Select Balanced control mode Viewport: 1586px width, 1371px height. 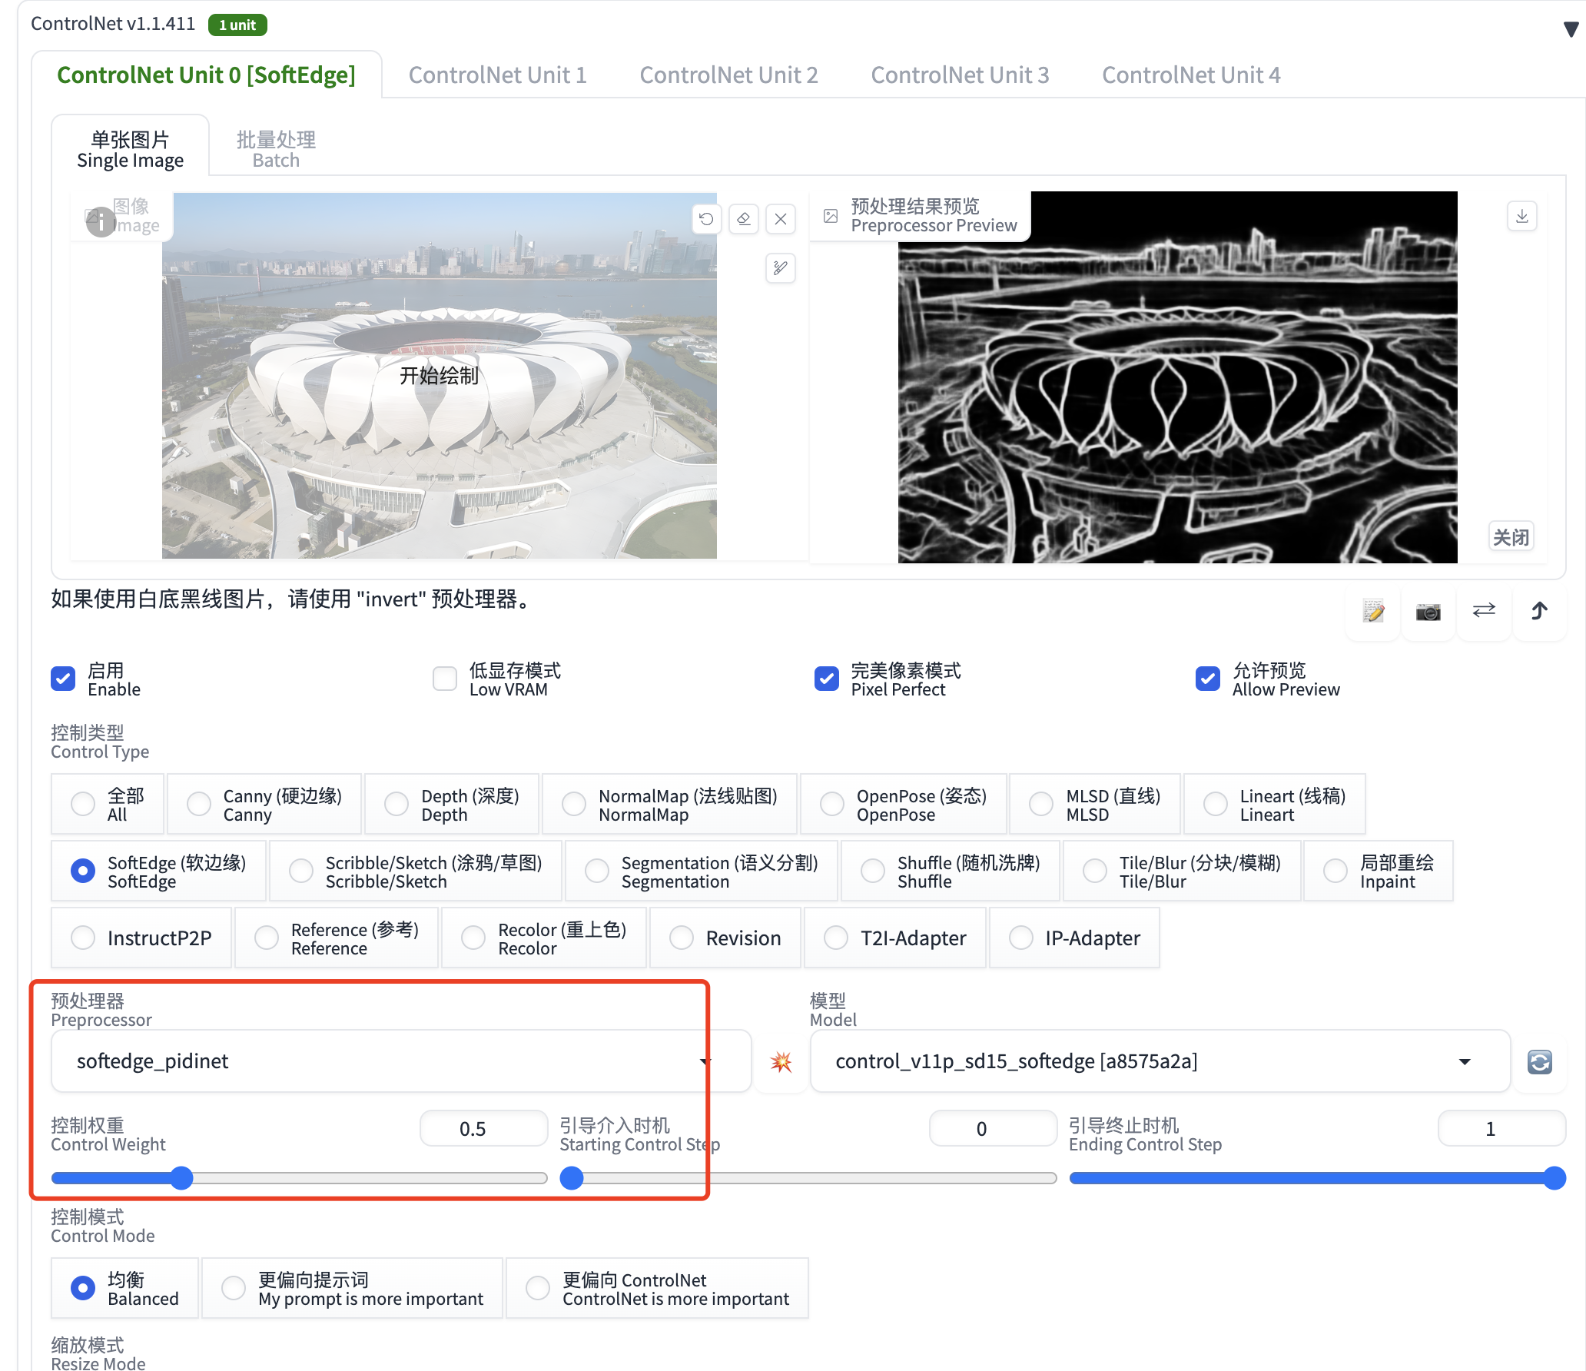125,1288
